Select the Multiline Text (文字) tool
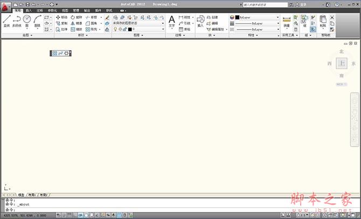This screenshot has width=361, height=219. point(172,22)
